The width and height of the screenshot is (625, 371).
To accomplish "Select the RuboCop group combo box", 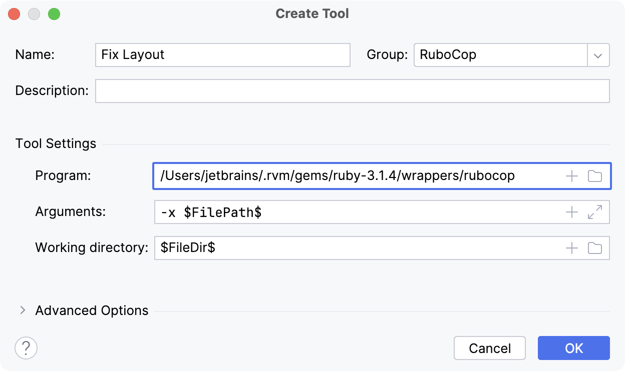I will (x=501, y=55).
